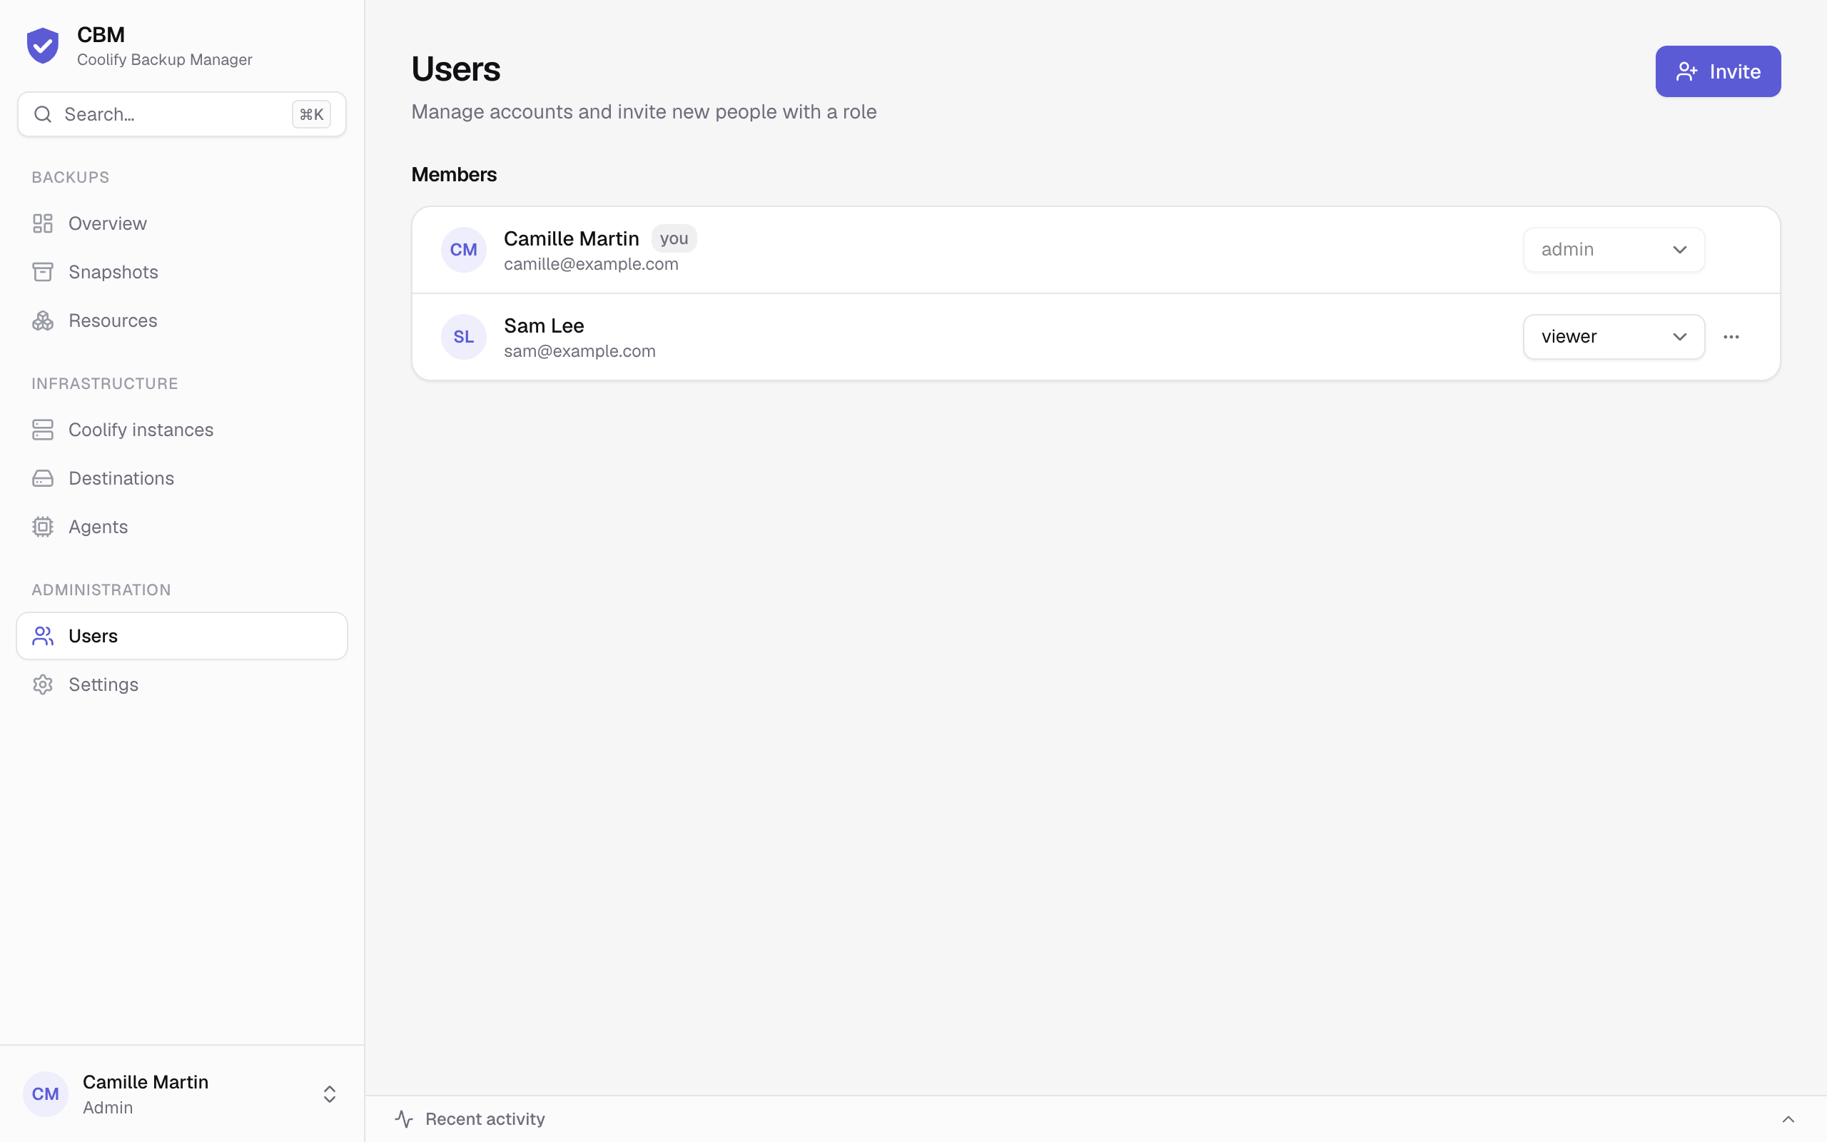Click the sam@example.com email

click(580, 351)
